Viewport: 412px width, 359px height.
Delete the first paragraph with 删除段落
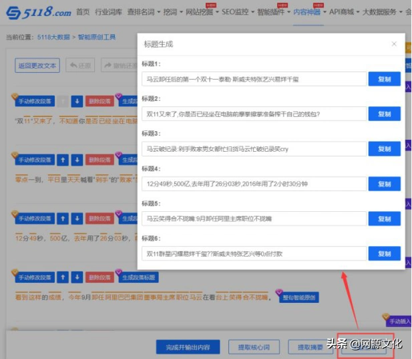[x=99, y=101]
